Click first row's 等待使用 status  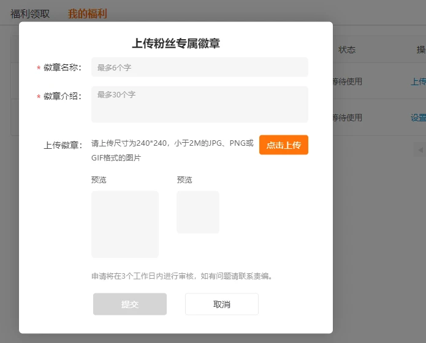click(x=348, y=81)
